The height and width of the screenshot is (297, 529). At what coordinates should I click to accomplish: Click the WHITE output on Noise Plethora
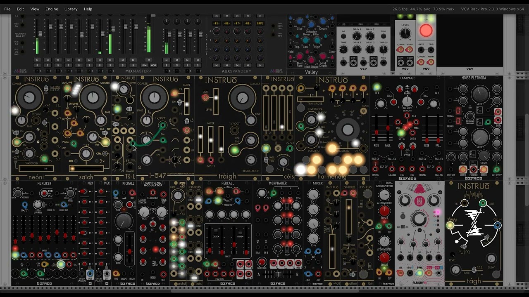point(483,169)
